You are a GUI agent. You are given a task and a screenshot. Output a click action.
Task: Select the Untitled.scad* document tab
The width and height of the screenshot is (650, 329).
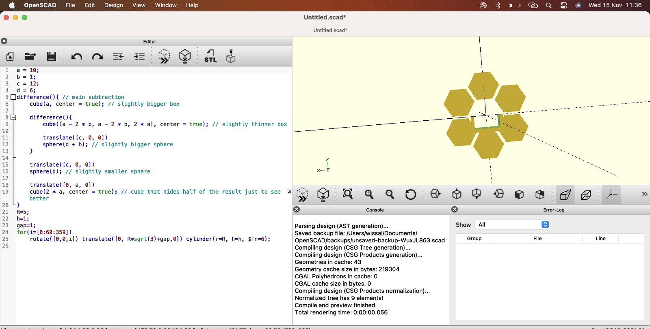point(330,30)
